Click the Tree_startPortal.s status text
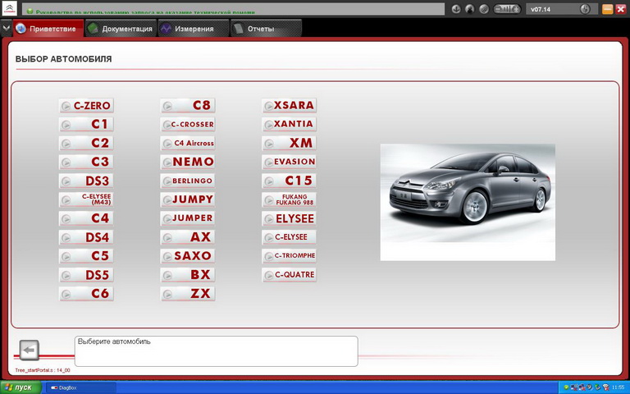Image resolution: width=630 pixels, height=394 pixels. click(x=43, y=370)
